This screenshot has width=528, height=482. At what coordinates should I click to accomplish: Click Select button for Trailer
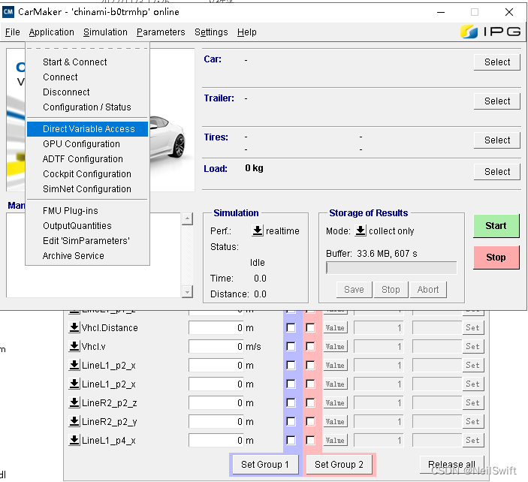[497, 101]
